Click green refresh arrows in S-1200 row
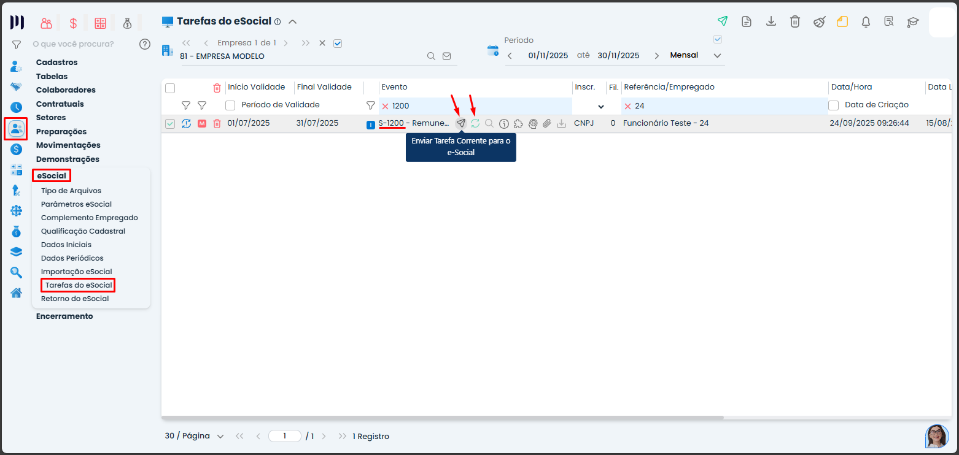This screenshot has height=455, width=959. [x=475, y=123]
